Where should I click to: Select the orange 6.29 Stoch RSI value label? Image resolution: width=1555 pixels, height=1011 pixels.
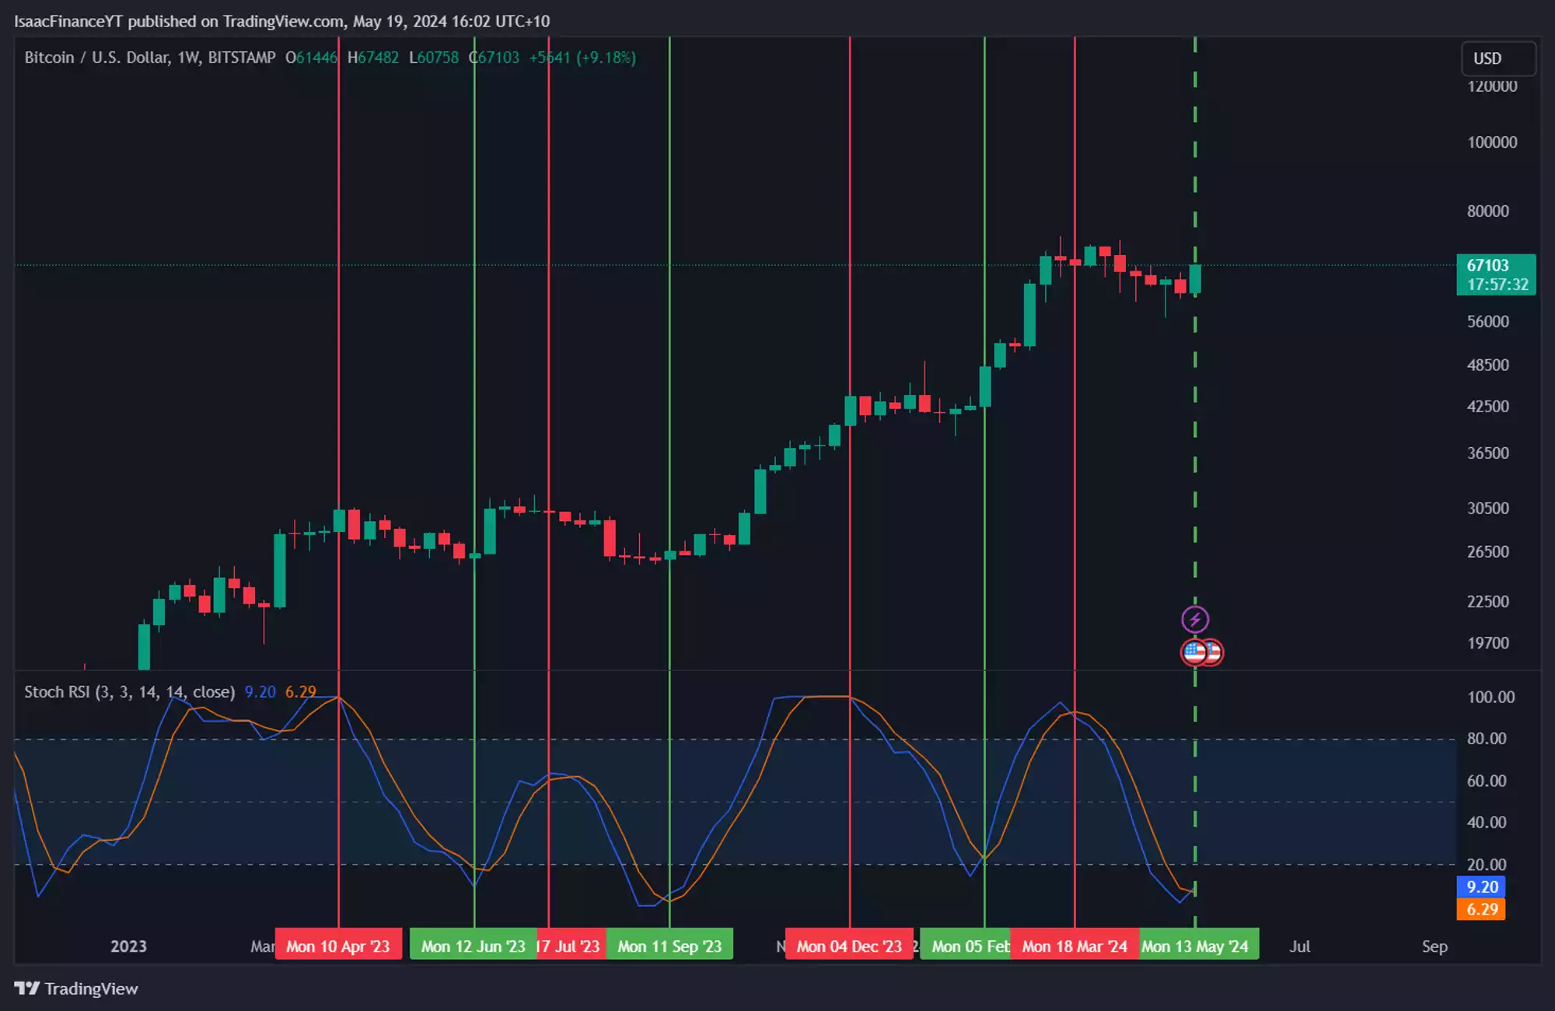tap(1481, 910)
